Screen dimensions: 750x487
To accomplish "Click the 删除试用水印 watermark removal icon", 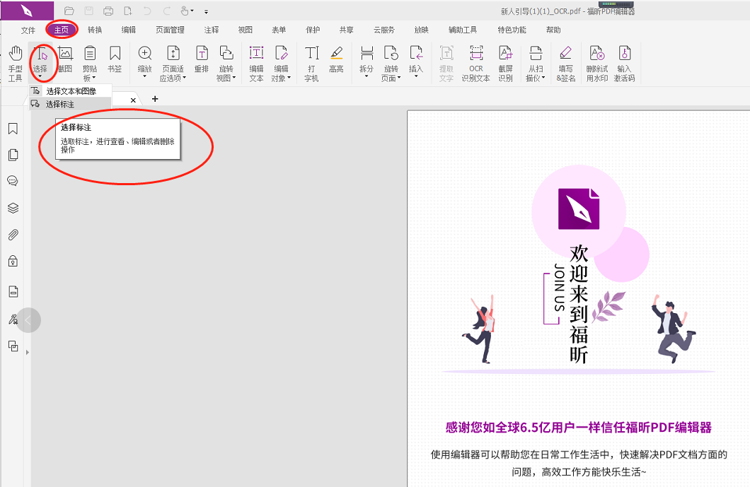I will (x=596, y=62).
